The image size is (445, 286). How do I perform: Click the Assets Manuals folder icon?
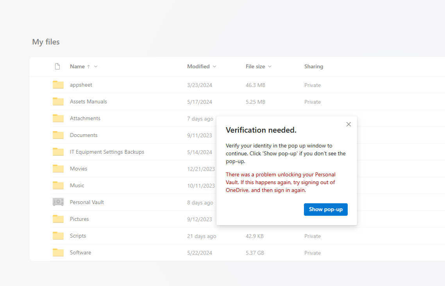(x=58, y=101)
